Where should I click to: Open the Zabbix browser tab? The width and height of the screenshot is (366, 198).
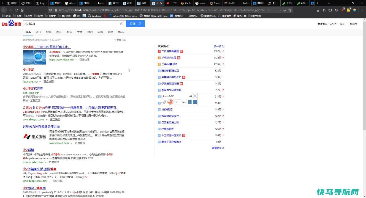click(186, 3)
